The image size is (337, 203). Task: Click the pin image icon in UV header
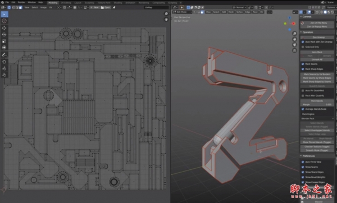[114, 7]
